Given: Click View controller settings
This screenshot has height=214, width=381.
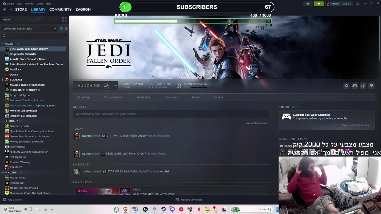Looking at the screenshot, I should pyautogui.click(x=356, y=125).
